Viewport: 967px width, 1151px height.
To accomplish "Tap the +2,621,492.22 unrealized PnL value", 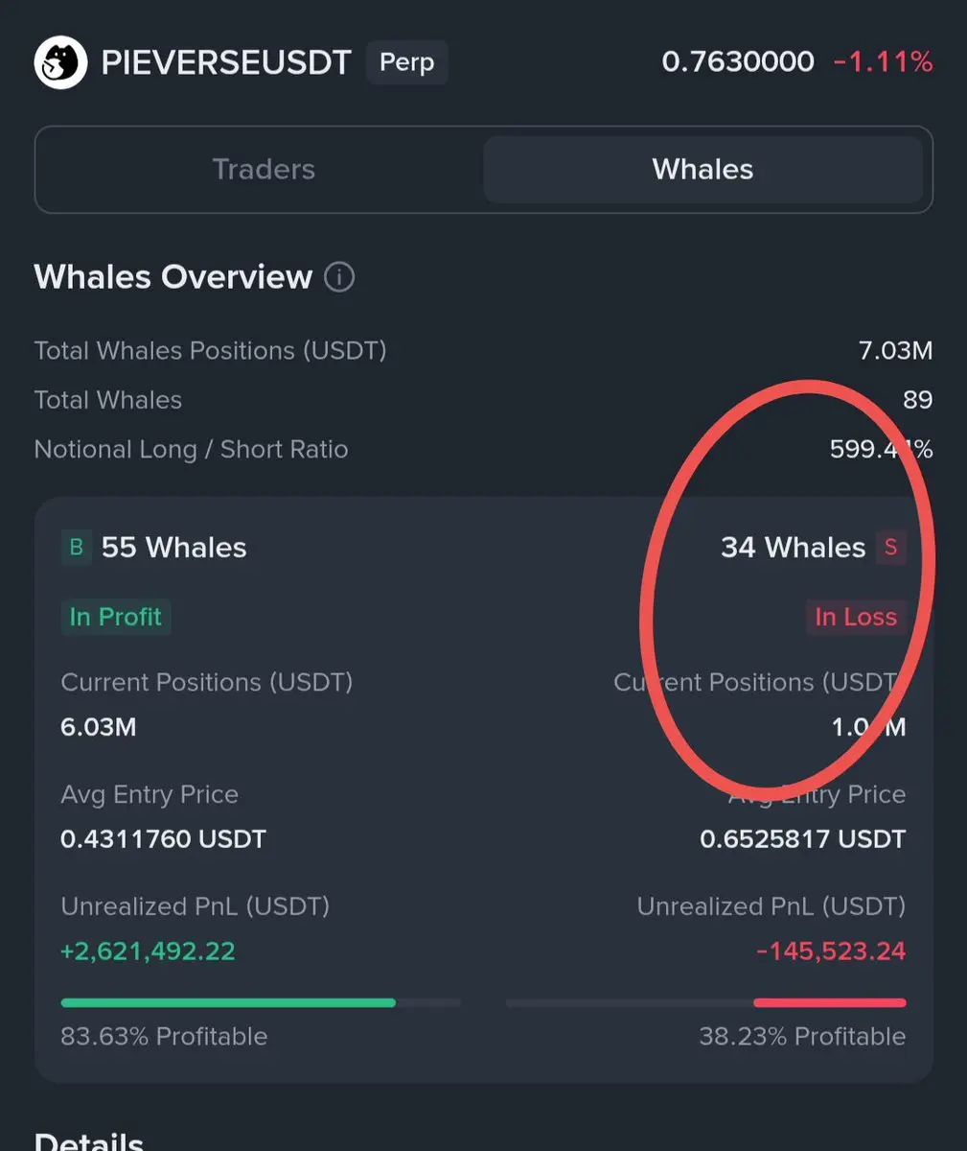I will click(x=148, y=951).
